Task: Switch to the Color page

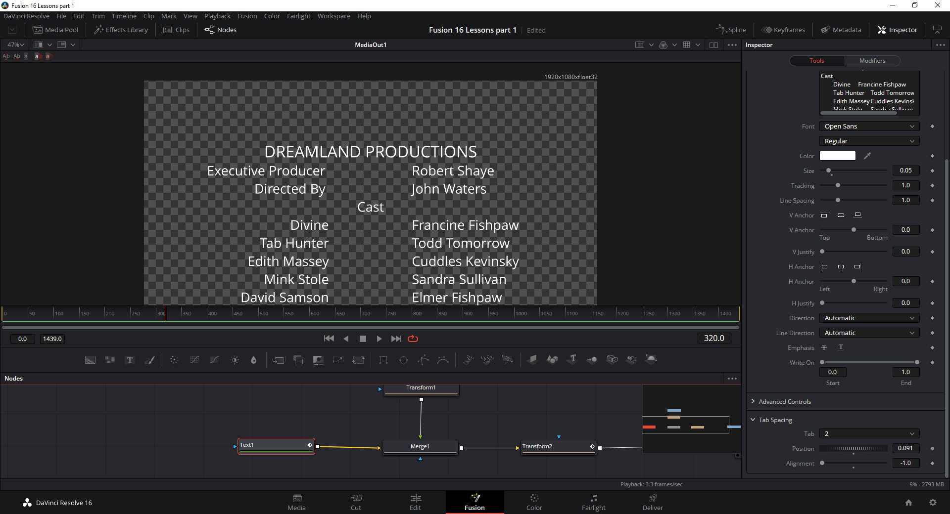Action: (x=534, y=502)
